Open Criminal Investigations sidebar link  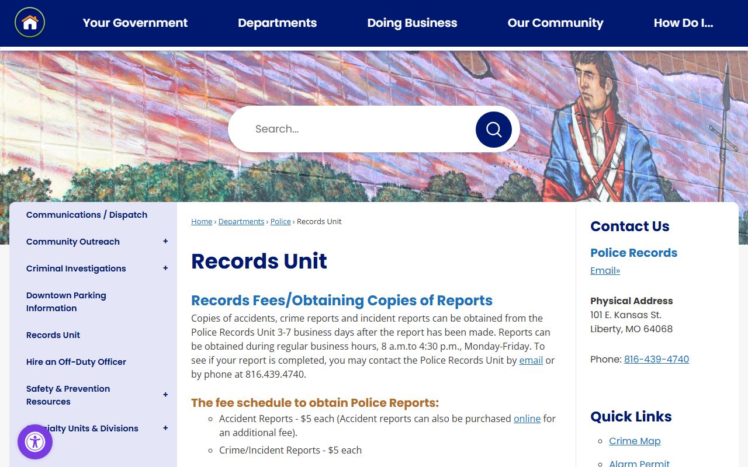coord(76,269)
